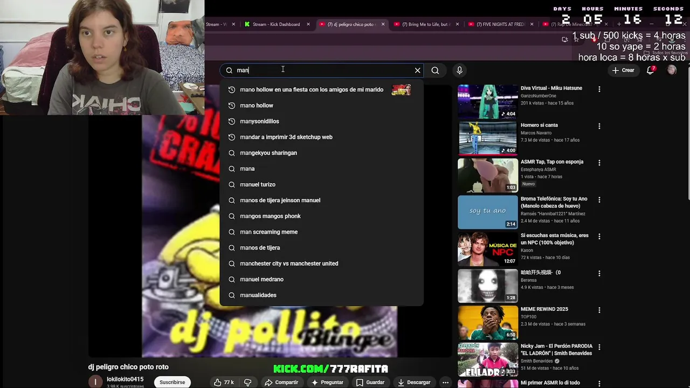690x388 pixels.
Task: Open Diva Virtual - Miku Hatsune video thumbnail
Action: point(488,101)
